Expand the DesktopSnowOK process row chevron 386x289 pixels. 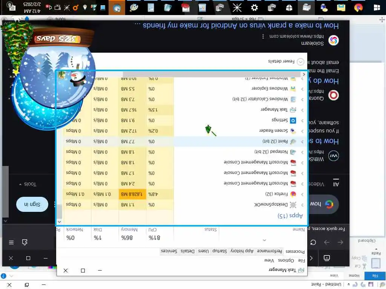click(302, 205)
